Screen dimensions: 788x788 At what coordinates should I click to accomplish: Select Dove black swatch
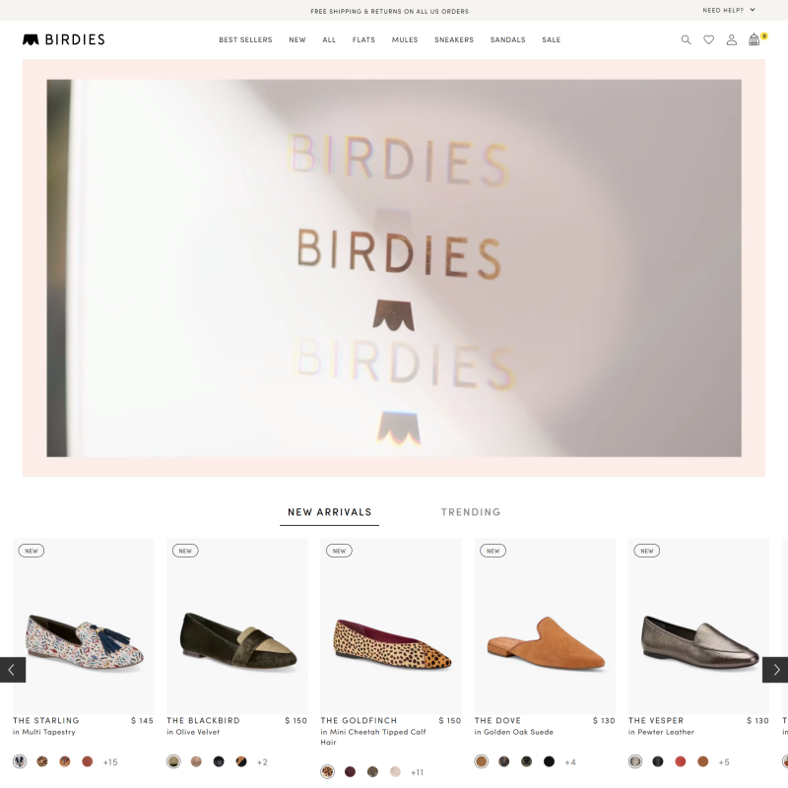tap(549, 761)
